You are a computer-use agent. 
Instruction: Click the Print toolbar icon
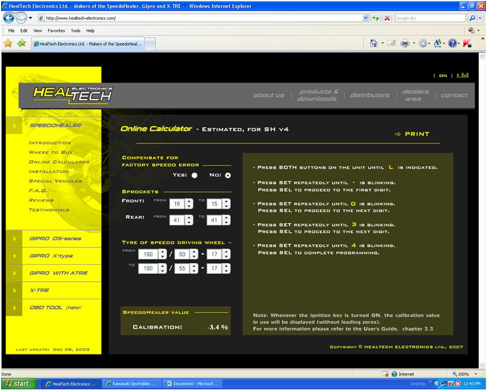pyautogui.click(x=404, y=44)
